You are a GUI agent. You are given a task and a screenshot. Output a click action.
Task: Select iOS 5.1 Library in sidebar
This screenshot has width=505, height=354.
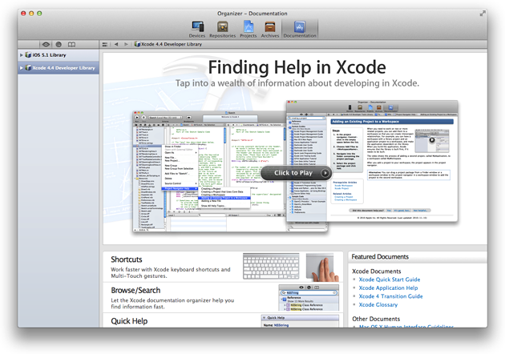59,55
